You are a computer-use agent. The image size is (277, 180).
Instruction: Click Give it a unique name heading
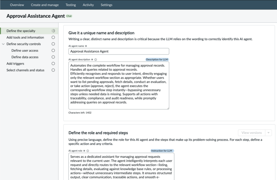coord(101,33)
